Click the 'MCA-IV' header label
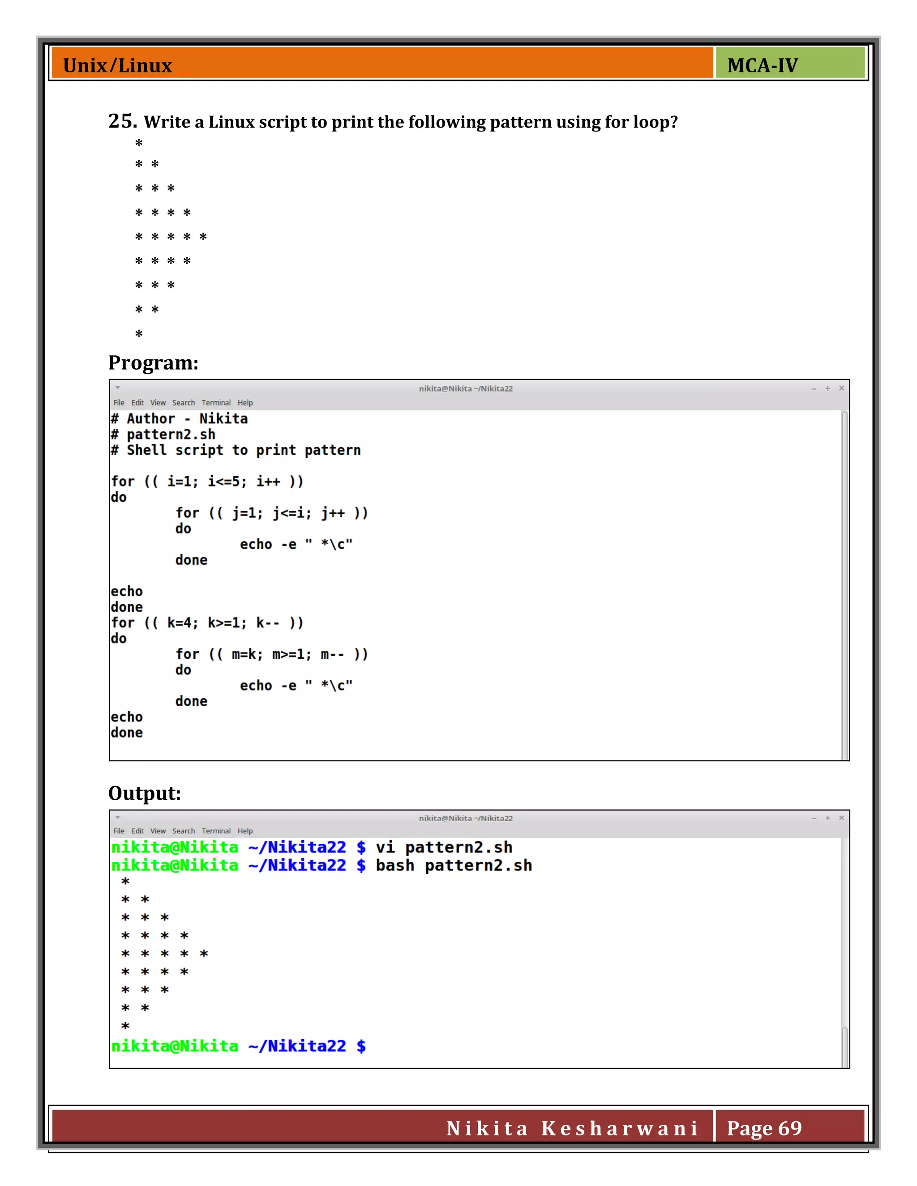The height and width of the screenshot is (1186, 917). coord(762,65)
